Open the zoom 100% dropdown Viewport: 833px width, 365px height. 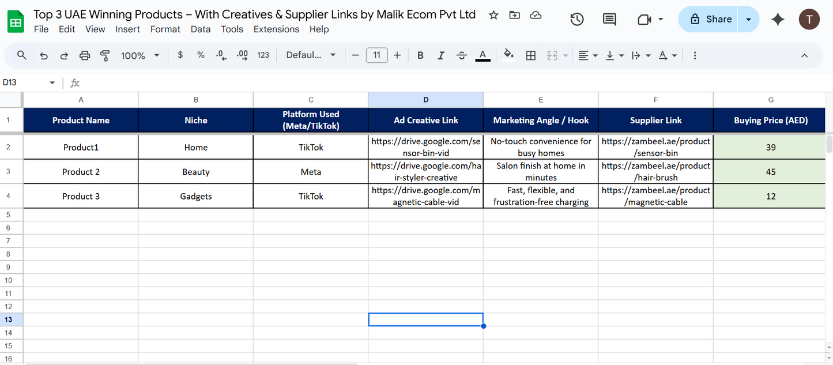(x=140, y=55)
